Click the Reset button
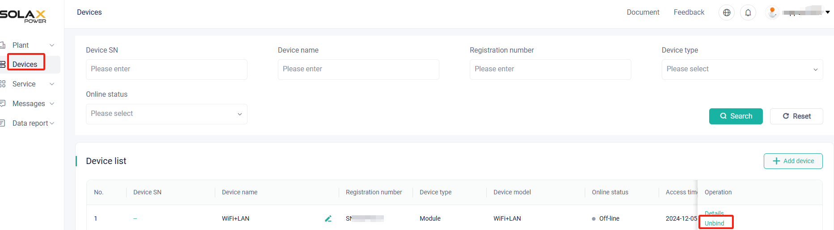Viewport: 834px width, 230px height. pos(796,116)
